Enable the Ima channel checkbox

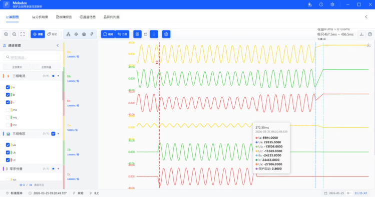point(8,110)
